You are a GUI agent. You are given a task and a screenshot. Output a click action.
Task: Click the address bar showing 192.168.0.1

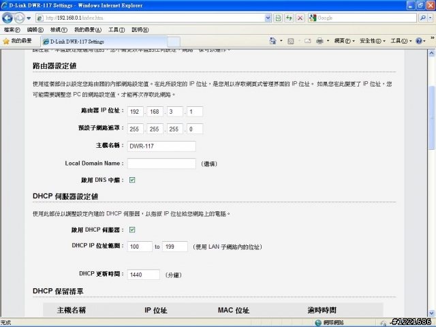pyautogui.click(x=150, y=18)
